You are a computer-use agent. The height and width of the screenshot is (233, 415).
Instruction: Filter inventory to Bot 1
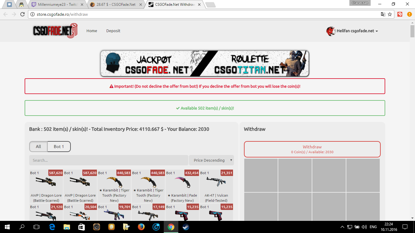click(59, 147)
